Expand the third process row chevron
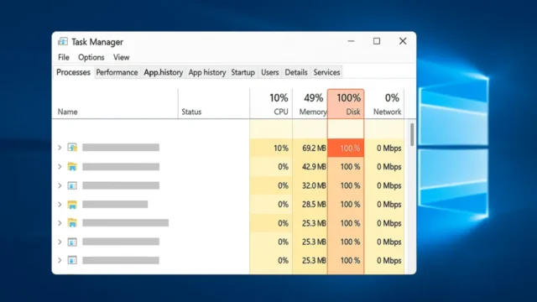Image resolution: width=537 pixels, height=302 pixels. (x=60, y=185)
